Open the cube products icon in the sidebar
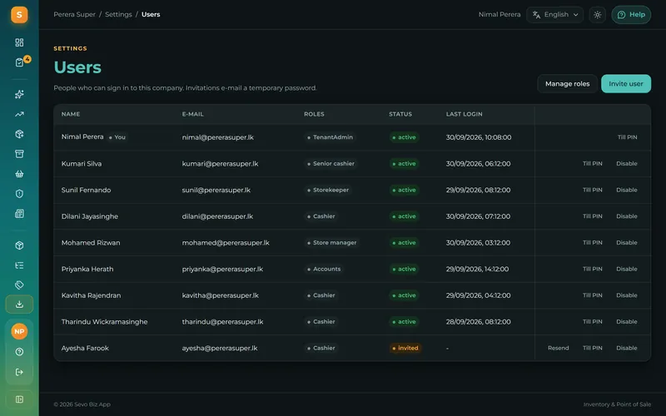 pyautogui.click(x=19, y=245)
